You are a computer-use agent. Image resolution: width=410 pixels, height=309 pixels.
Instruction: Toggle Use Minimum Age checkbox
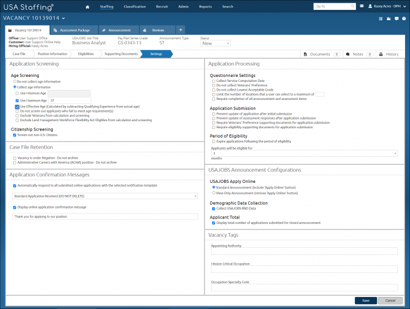point(17,93)
